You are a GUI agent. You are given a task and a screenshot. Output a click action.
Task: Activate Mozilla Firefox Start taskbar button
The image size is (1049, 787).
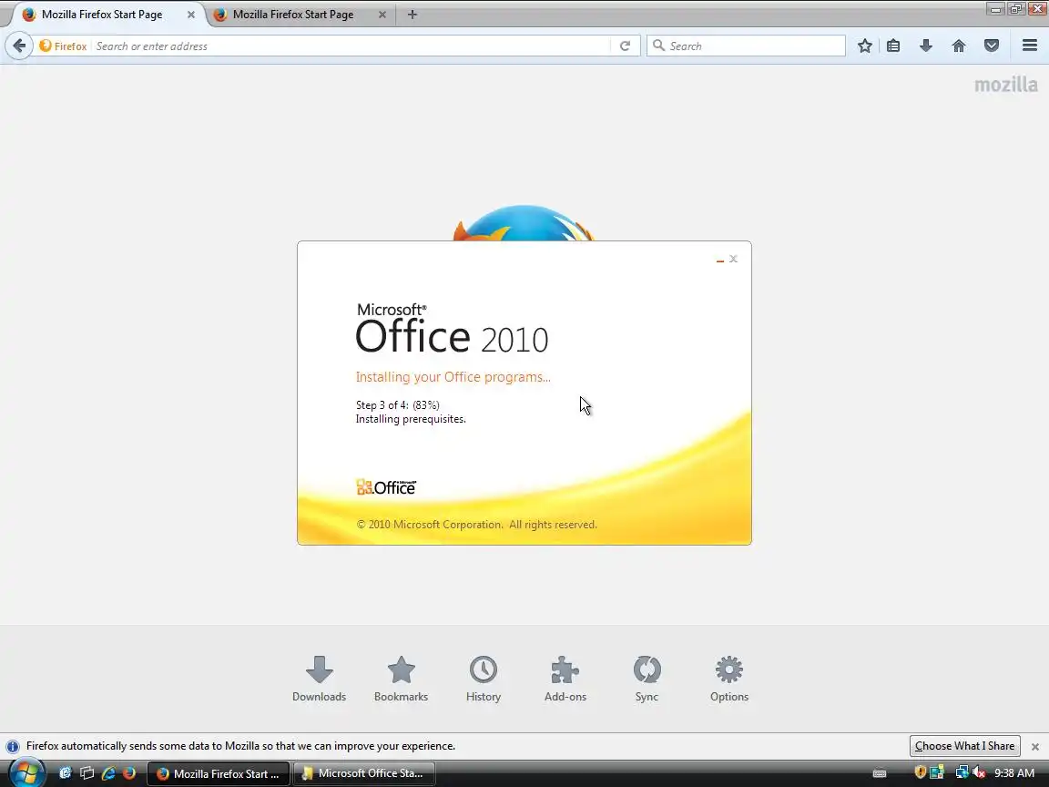[x=219, y=773]
